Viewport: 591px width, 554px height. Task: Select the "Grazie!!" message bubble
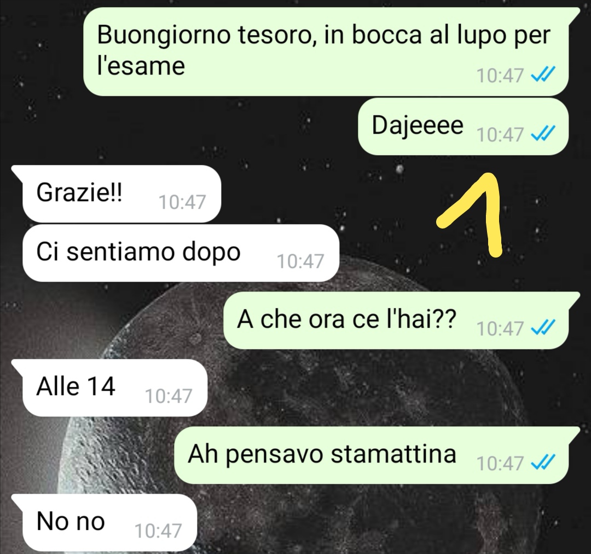116,193
